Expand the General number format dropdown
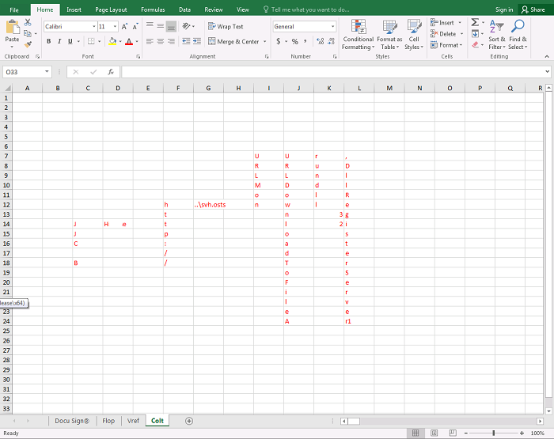This screenshot has width=554, height=439. coord(332,27)
